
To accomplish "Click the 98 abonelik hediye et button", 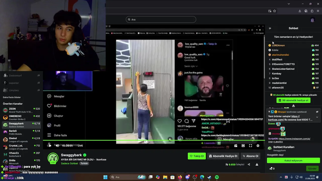I will [293, 100].
